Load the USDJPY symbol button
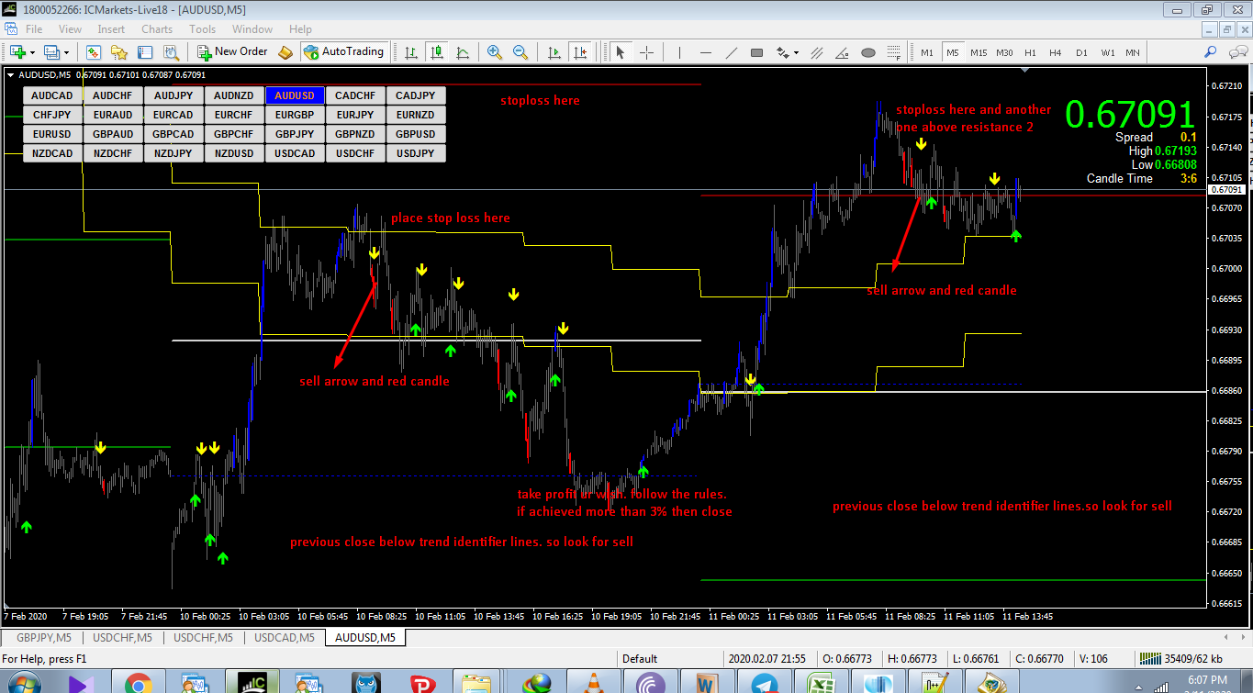 coord(417,153)
